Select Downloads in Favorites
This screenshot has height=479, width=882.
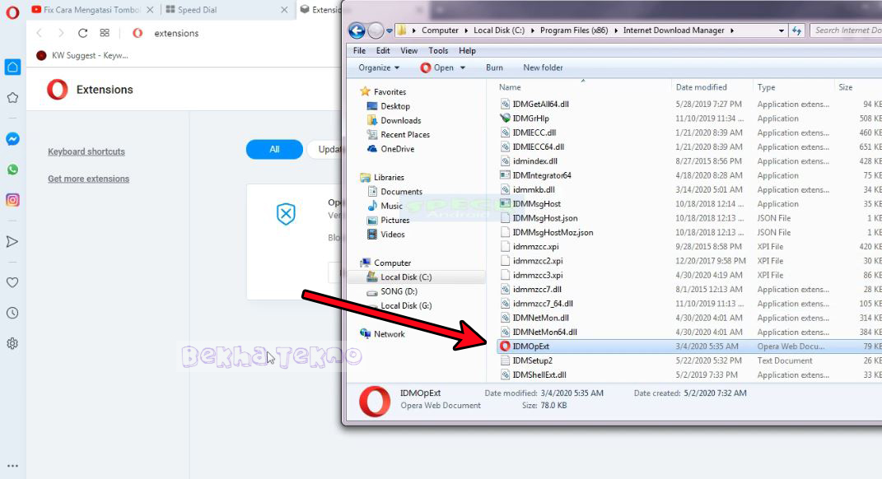point(400,120)
